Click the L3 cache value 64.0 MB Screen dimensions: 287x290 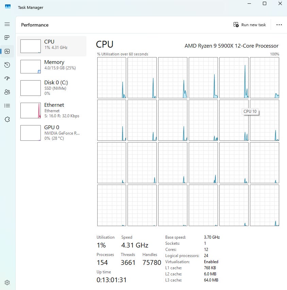pyautogui.click(x=211, y=280)
